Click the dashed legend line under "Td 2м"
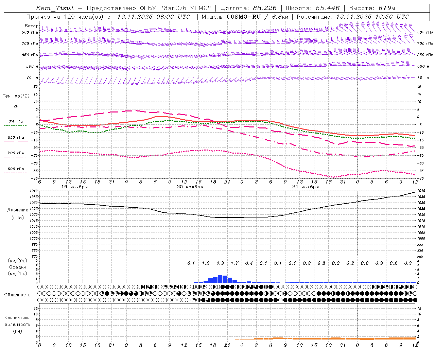Image resolution: width=435 pixels, height=348 pixels. click(x=15, y=126)
